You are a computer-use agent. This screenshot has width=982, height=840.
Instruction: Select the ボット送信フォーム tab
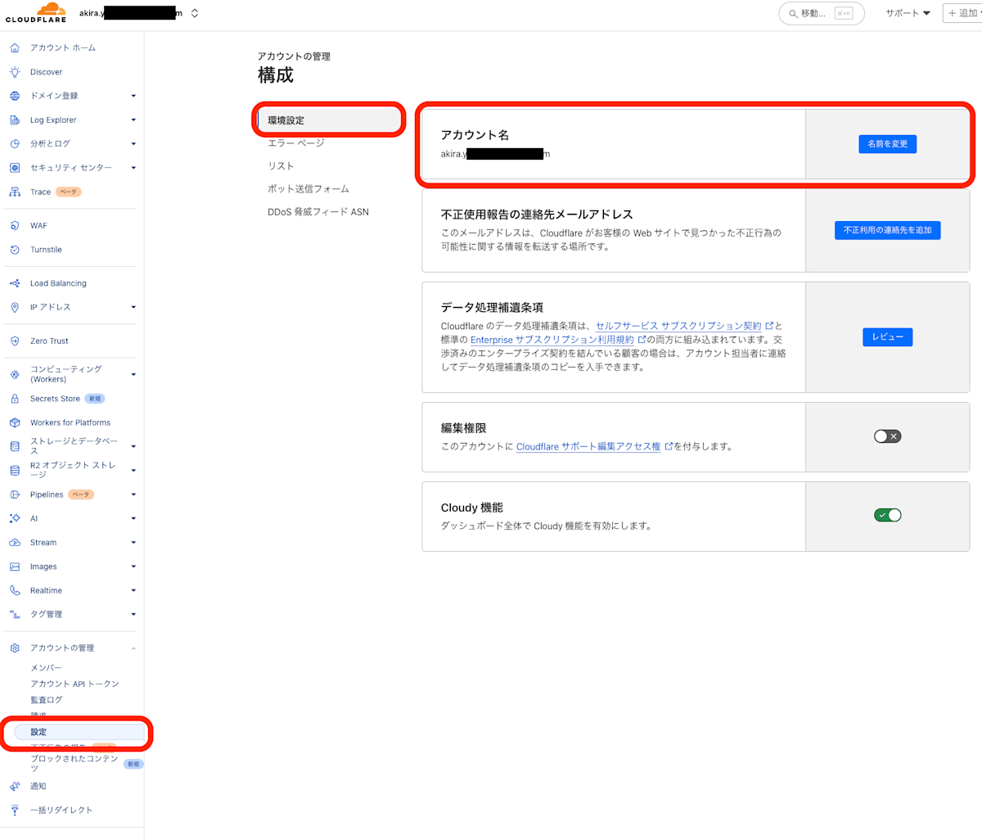coord(309,188)
